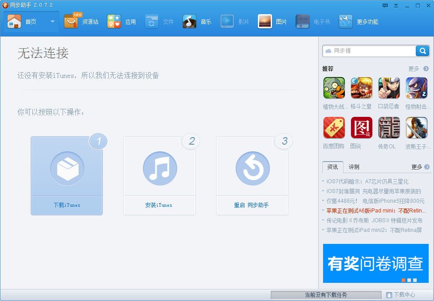Select the second banner pagination dot

pos(409,280)
